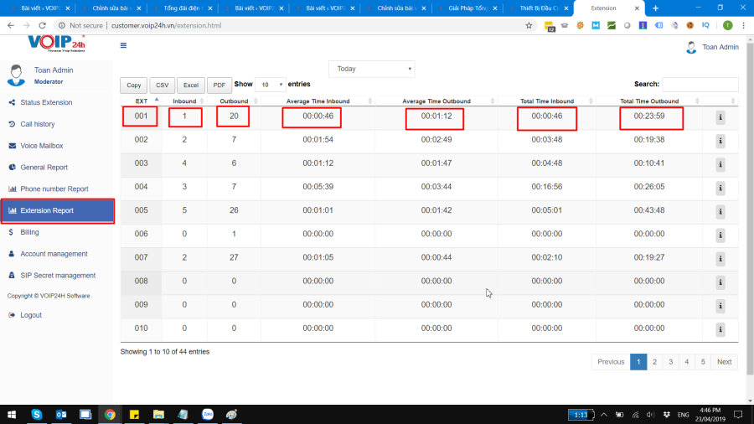Reload the page with refresh icon
This screenshot has width=754, height=424.
point(40,26)
